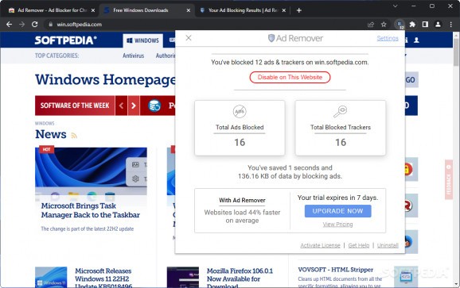460x288 pixels.
Task: Click the Ad Remover extension icon in toolbar
Action: 400,25
